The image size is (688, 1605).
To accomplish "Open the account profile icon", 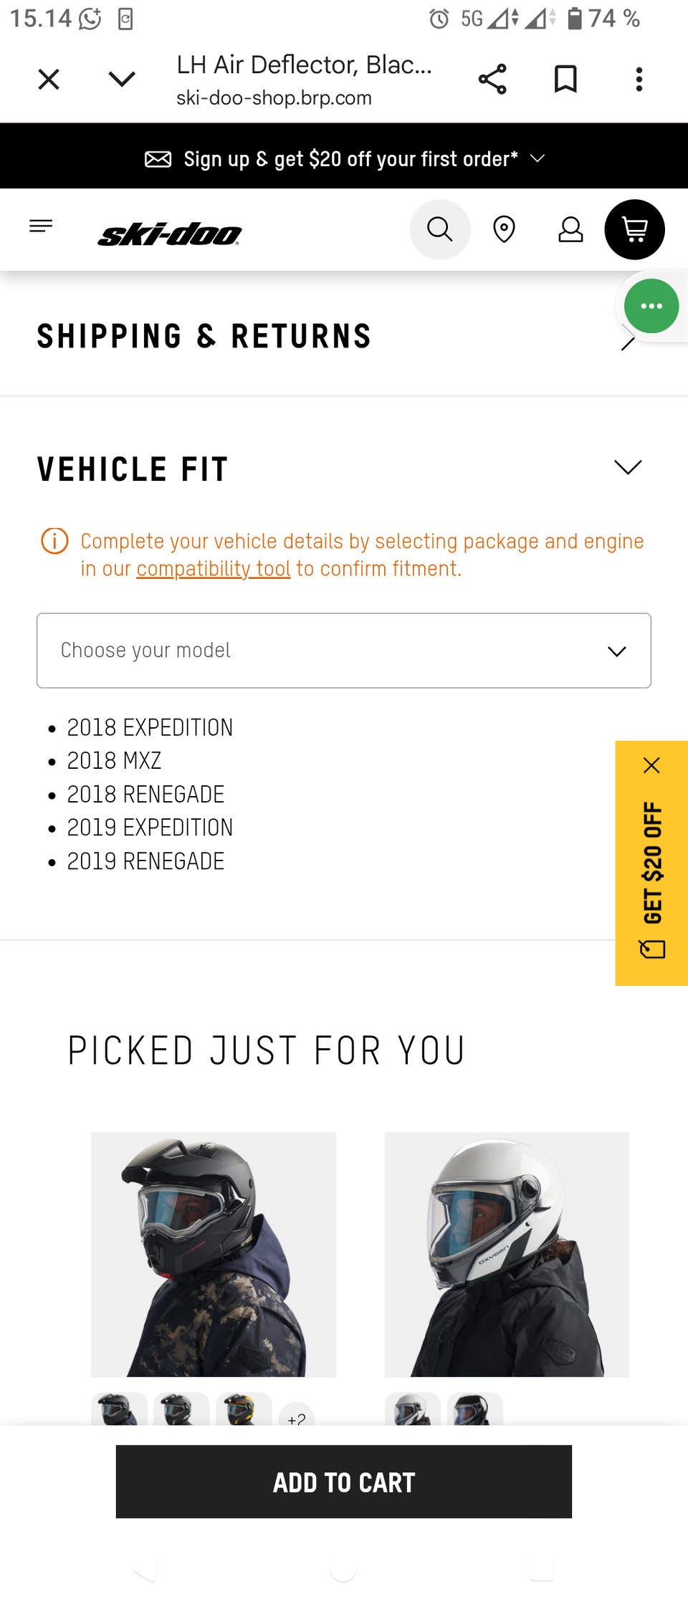I will tap(570, 229).
